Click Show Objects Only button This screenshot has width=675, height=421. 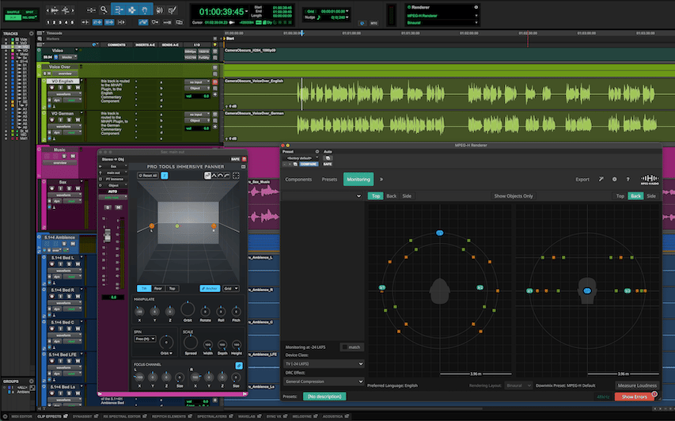513,196
